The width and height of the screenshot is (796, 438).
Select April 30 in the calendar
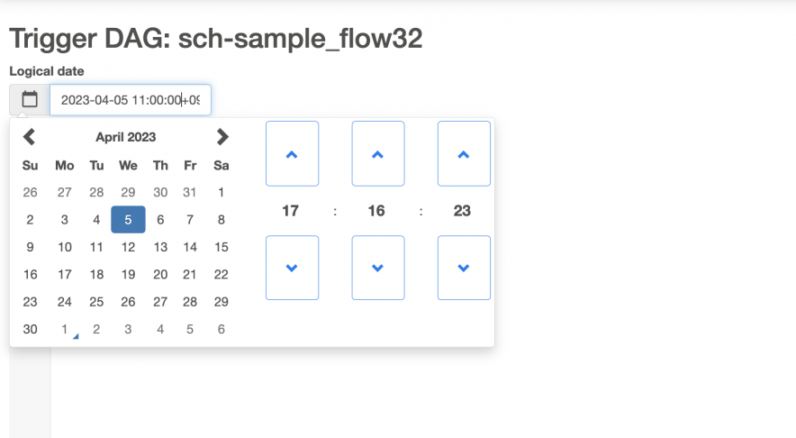pyautogui.click(x=31, y=329)
